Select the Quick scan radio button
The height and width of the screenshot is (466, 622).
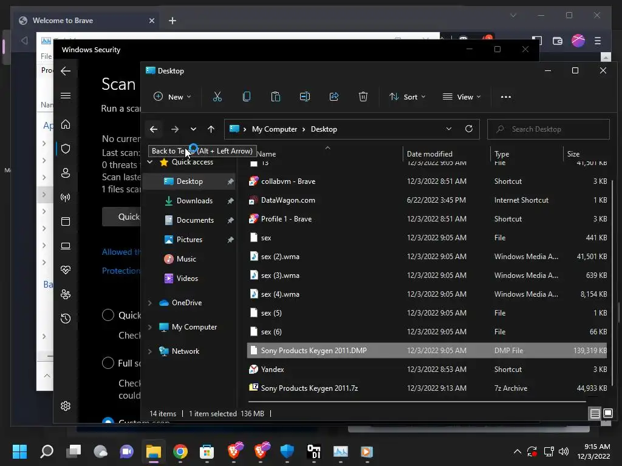(108, 315)
